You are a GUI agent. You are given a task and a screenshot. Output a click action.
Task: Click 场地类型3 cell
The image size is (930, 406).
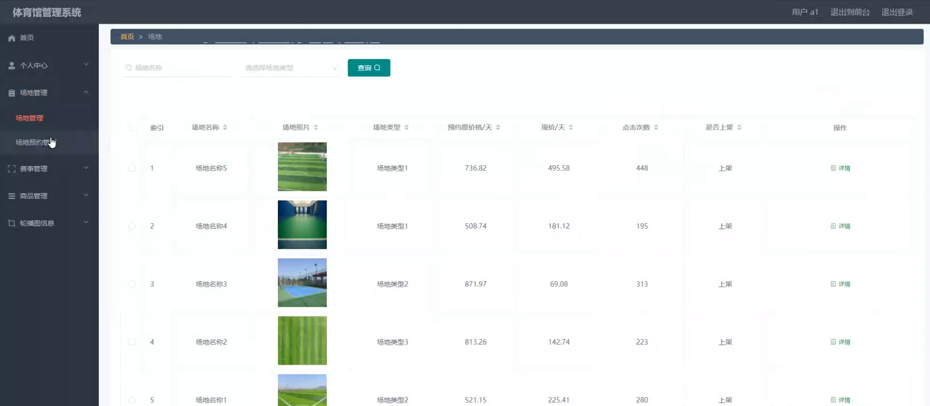point(392,342)
